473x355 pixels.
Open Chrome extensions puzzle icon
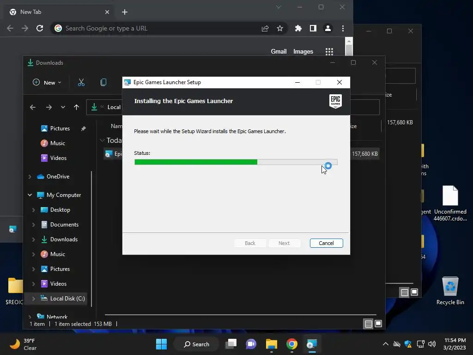tap(298, 28)
